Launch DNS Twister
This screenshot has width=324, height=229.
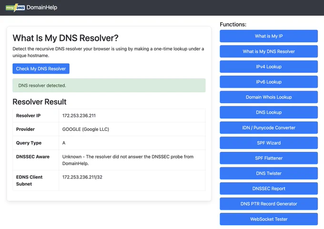point(269,173)
